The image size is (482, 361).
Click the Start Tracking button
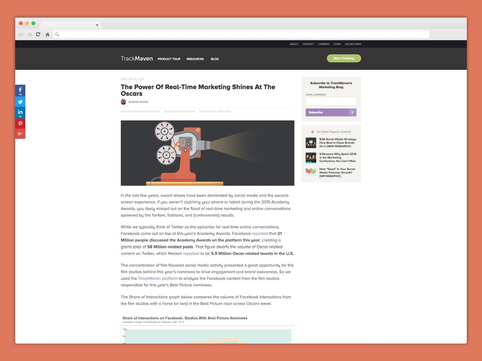point(344,58)
